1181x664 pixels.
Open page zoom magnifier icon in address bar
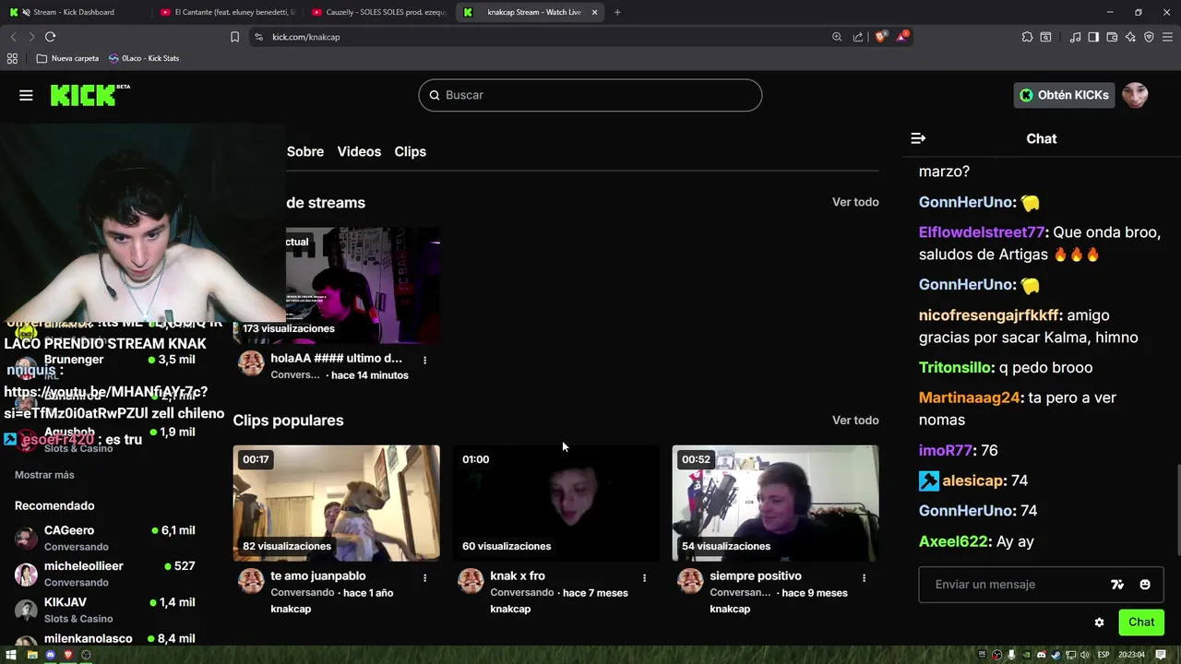click(837, 37)
